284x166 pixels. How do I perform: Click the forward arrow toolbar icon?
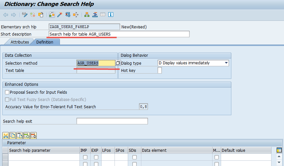[14, 15]
